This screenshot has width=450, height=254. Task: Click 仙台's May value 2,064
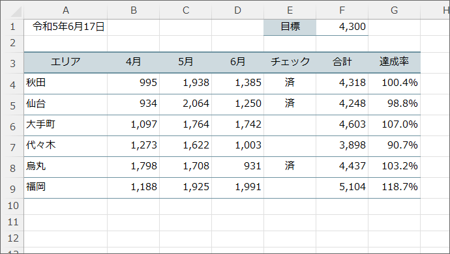pyautogui.click(x=186, y=104)
